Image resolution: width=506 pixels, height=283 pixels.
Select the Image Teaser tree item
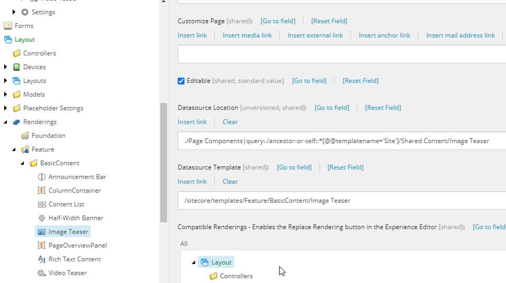pos(68,232)
